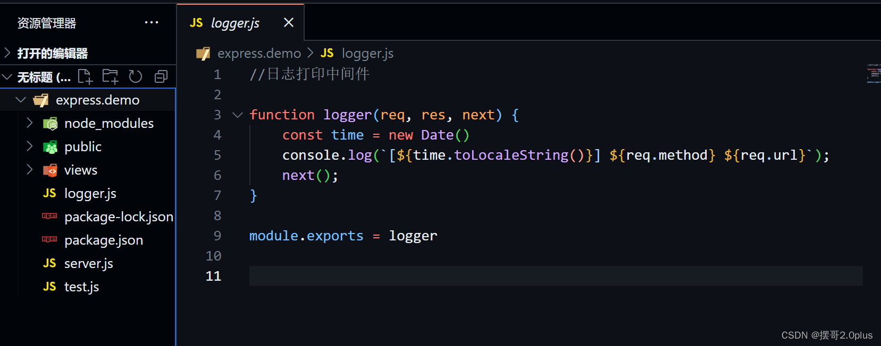
Task: Click the folder icon in the breadcrumb
Action: point(203,53)
